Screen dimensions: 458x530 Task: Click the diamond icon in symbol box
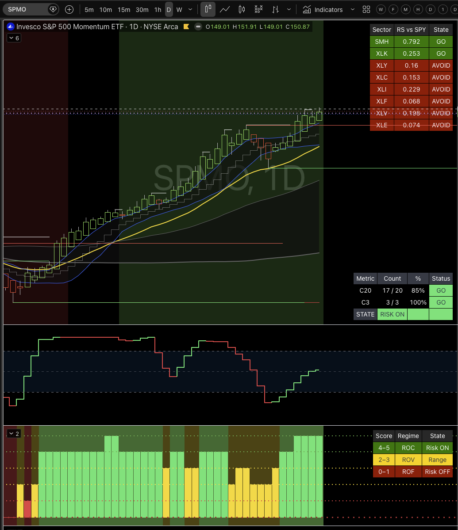pos(53,9)
